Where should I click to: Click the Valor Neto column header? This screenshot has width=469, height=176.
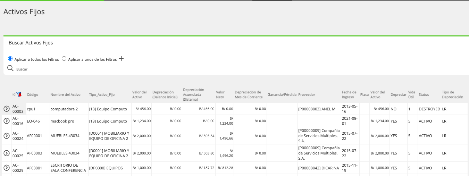click(220, 94)
